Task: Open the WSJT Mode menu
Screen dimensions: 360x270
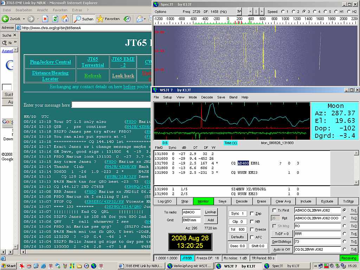Action: click(193, 97)
